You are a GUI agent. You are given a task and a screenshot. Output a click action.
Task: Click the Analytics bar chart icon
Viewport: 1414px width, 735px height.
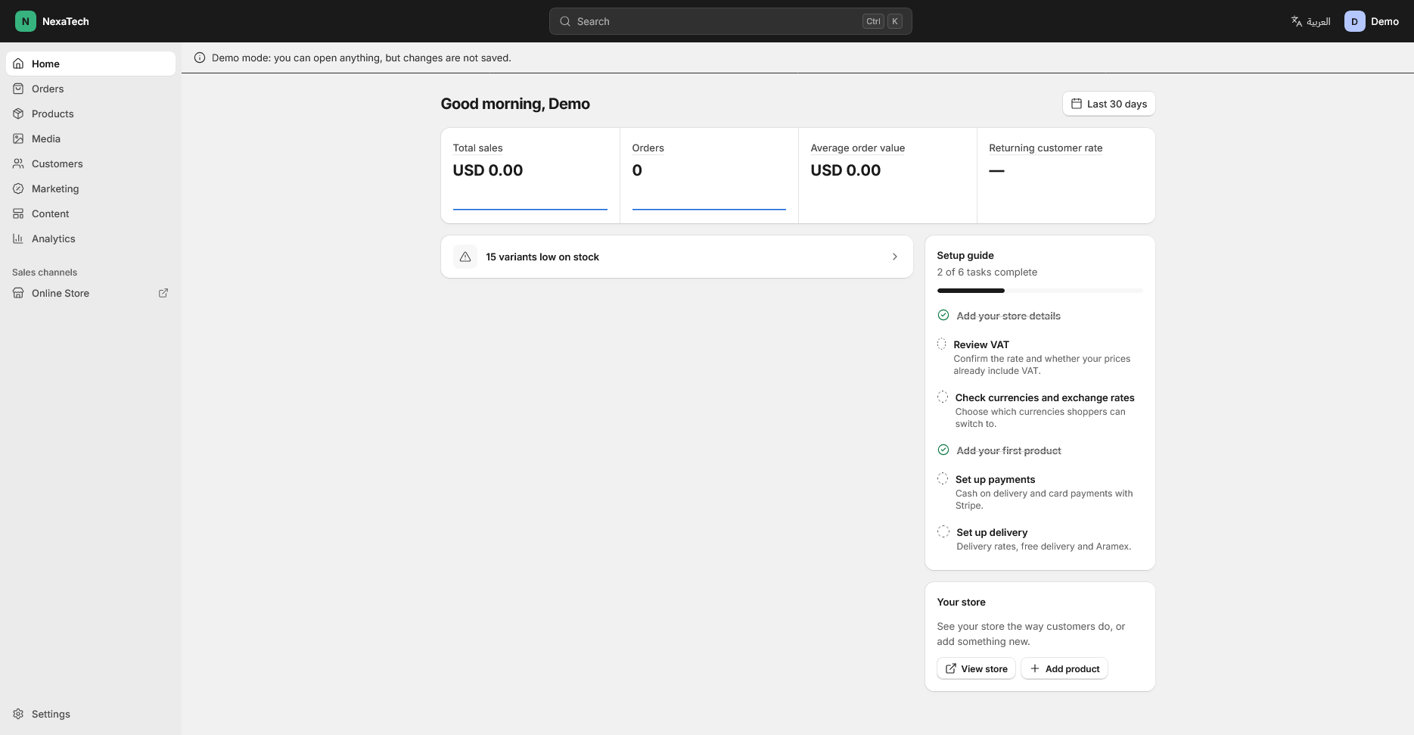(x=18, y=238)
